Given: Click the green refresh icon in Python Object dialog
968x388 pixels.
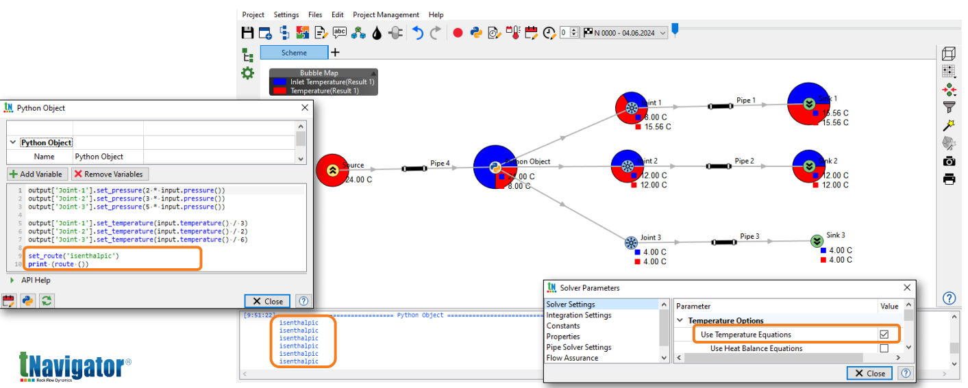Looking at the screenshot, I should click(x=47, y=300).
